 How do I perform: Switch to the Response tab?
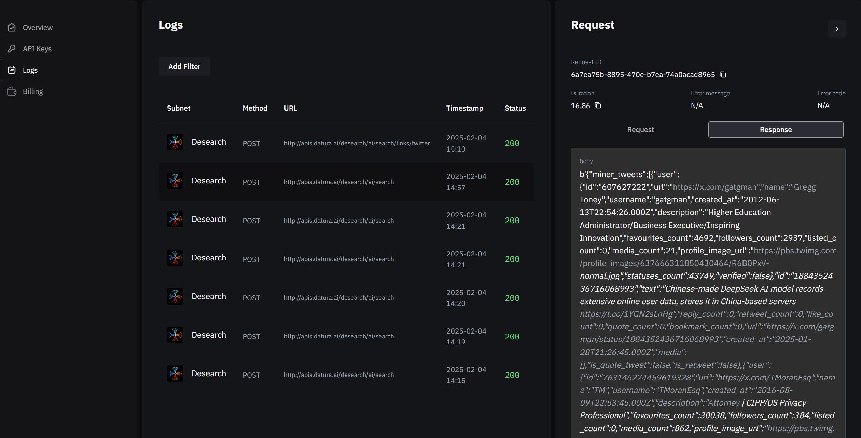775,130
